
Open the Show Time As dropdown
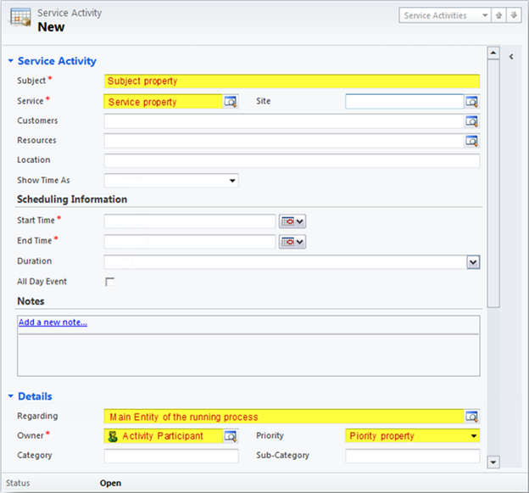231,181
